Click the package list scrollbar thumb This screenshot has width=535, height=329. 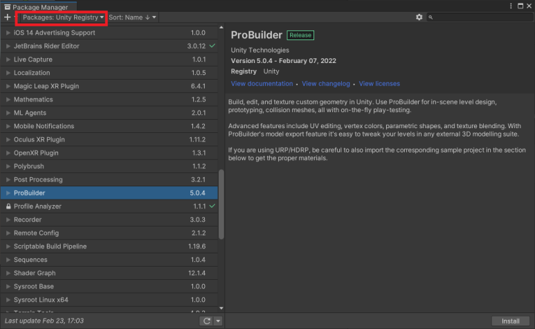point(221,204)
